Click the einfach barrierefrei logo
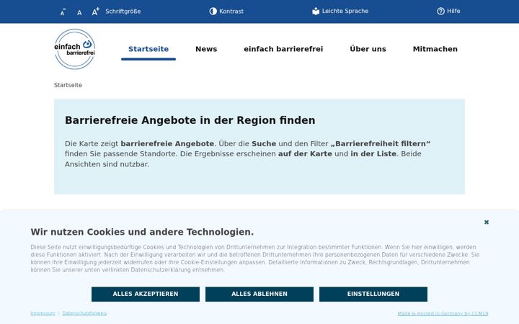519x324 pixels. 75,49
